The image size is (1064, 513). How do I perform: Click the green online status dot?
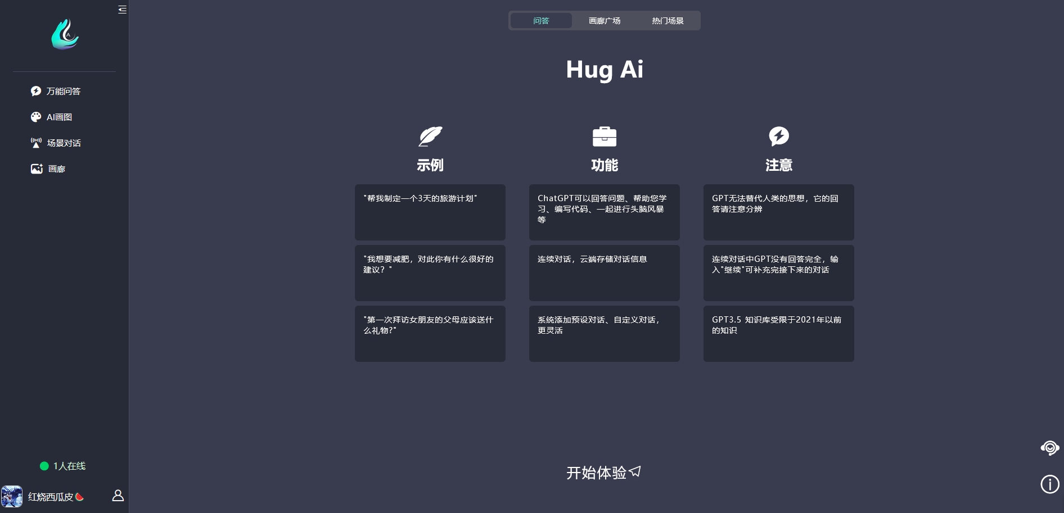[44, 466]
